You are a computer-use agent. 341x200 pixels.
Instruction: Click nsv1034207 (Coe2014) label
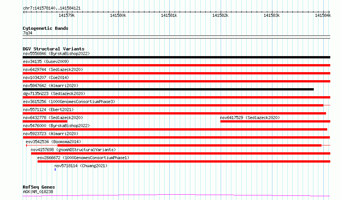point(46,77)
